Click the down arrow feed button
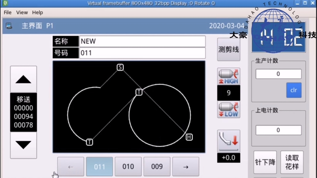The height and width of the screenshot is (178, 317). coord(23,145)
